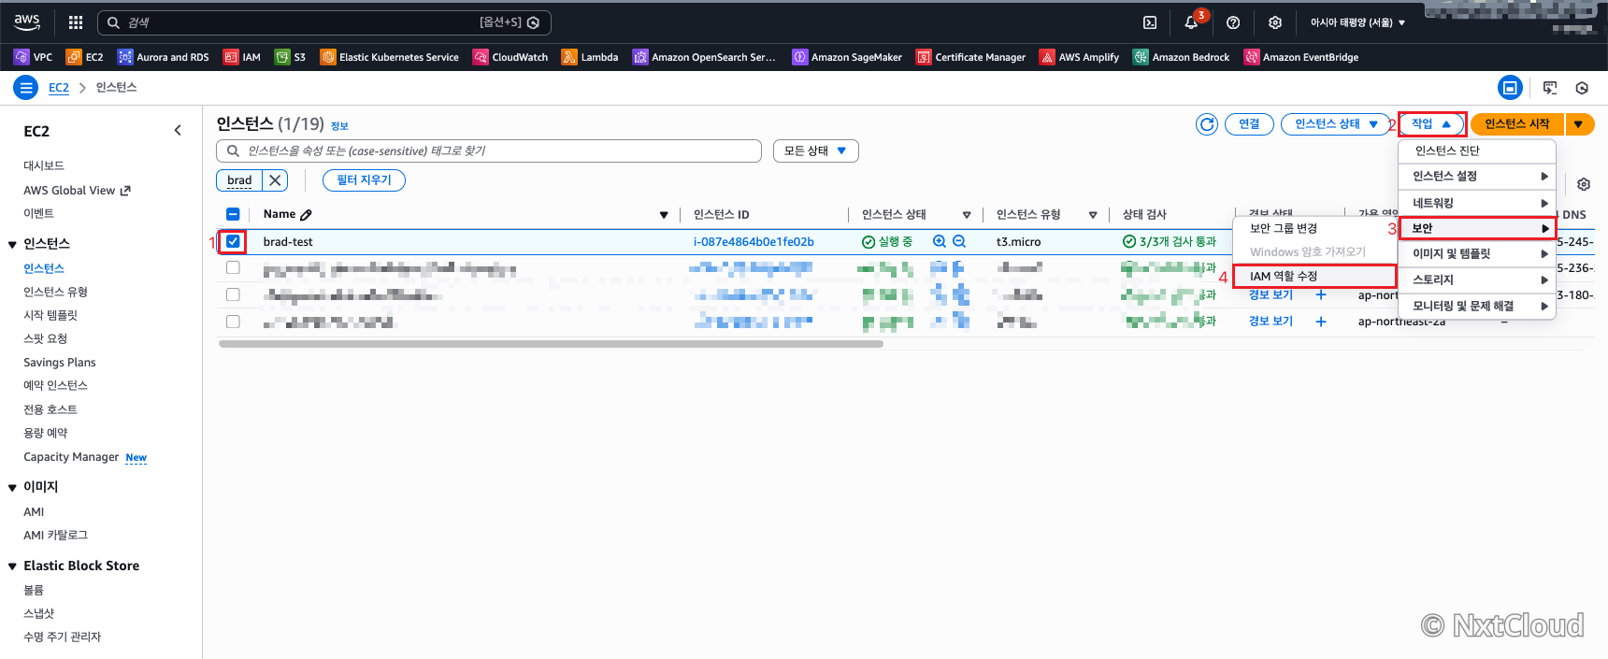The image size is (1608, 659).
Task: Choose 보안 그룹 변경 option
Action: tap(1314, 228)
